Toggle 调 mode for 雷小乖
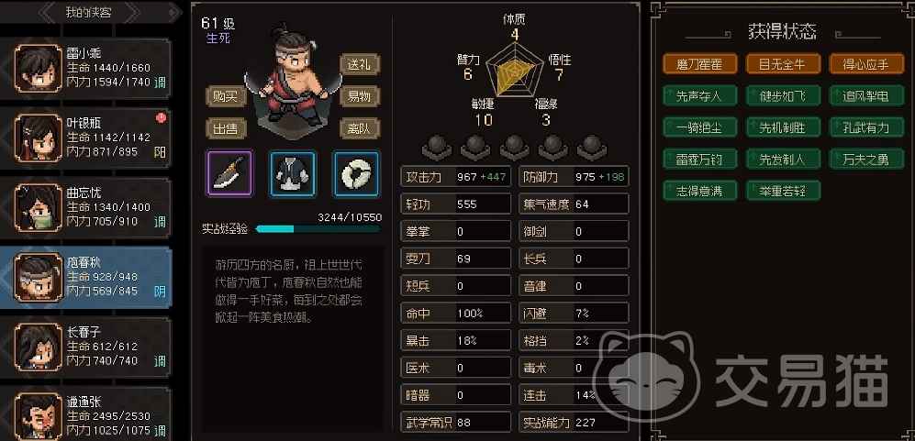915x441 pixels. tap(160, 83)
